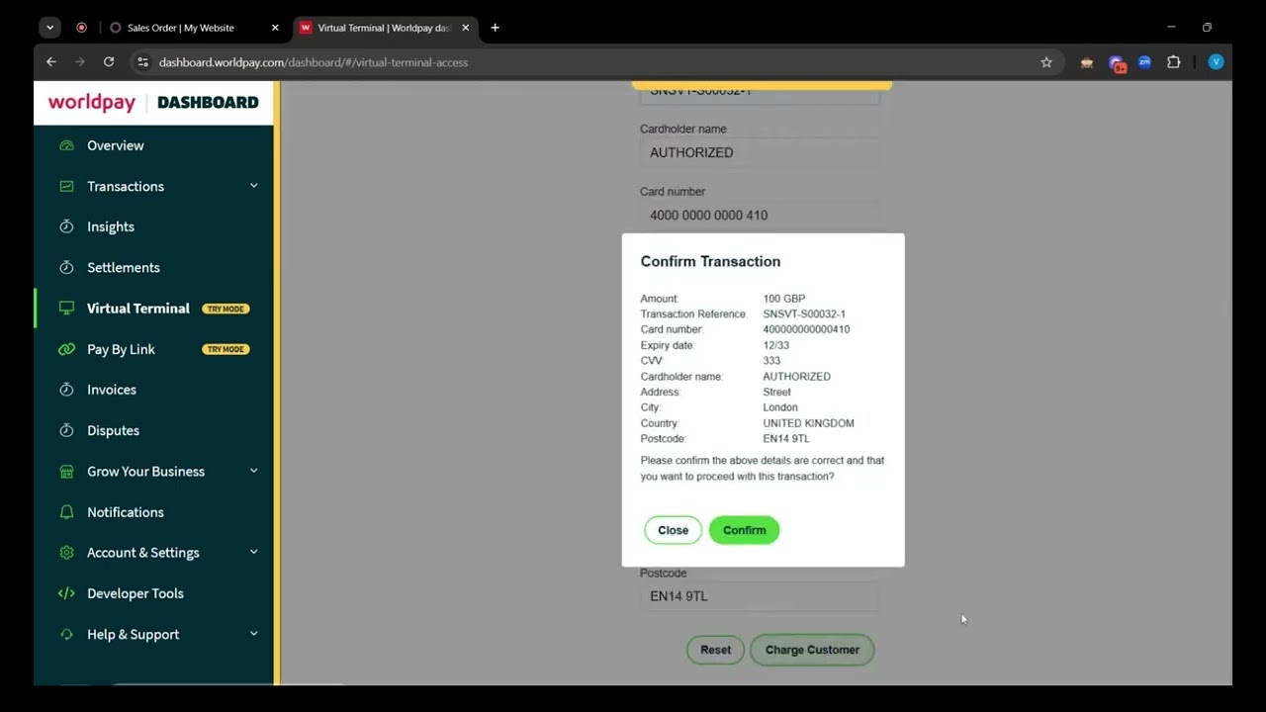Expand the Transactions menu chevron
1266x712 pixels.
tap(253, 186)
